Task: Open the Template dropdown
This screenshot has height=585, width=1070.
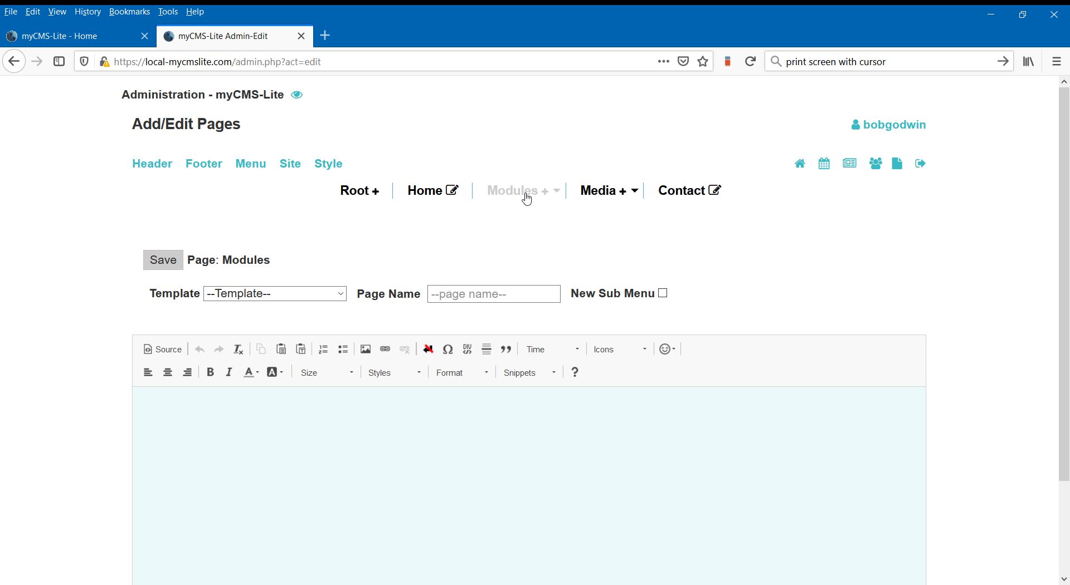Action: 275,294
